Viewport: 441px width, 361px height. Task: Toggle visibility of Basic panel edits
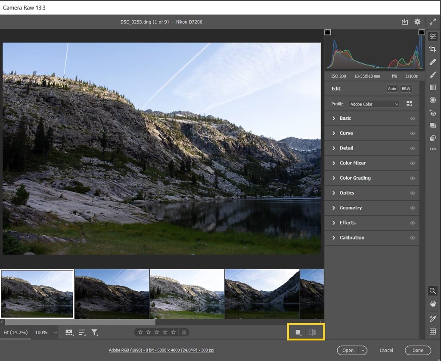click(x=413, y=118)
